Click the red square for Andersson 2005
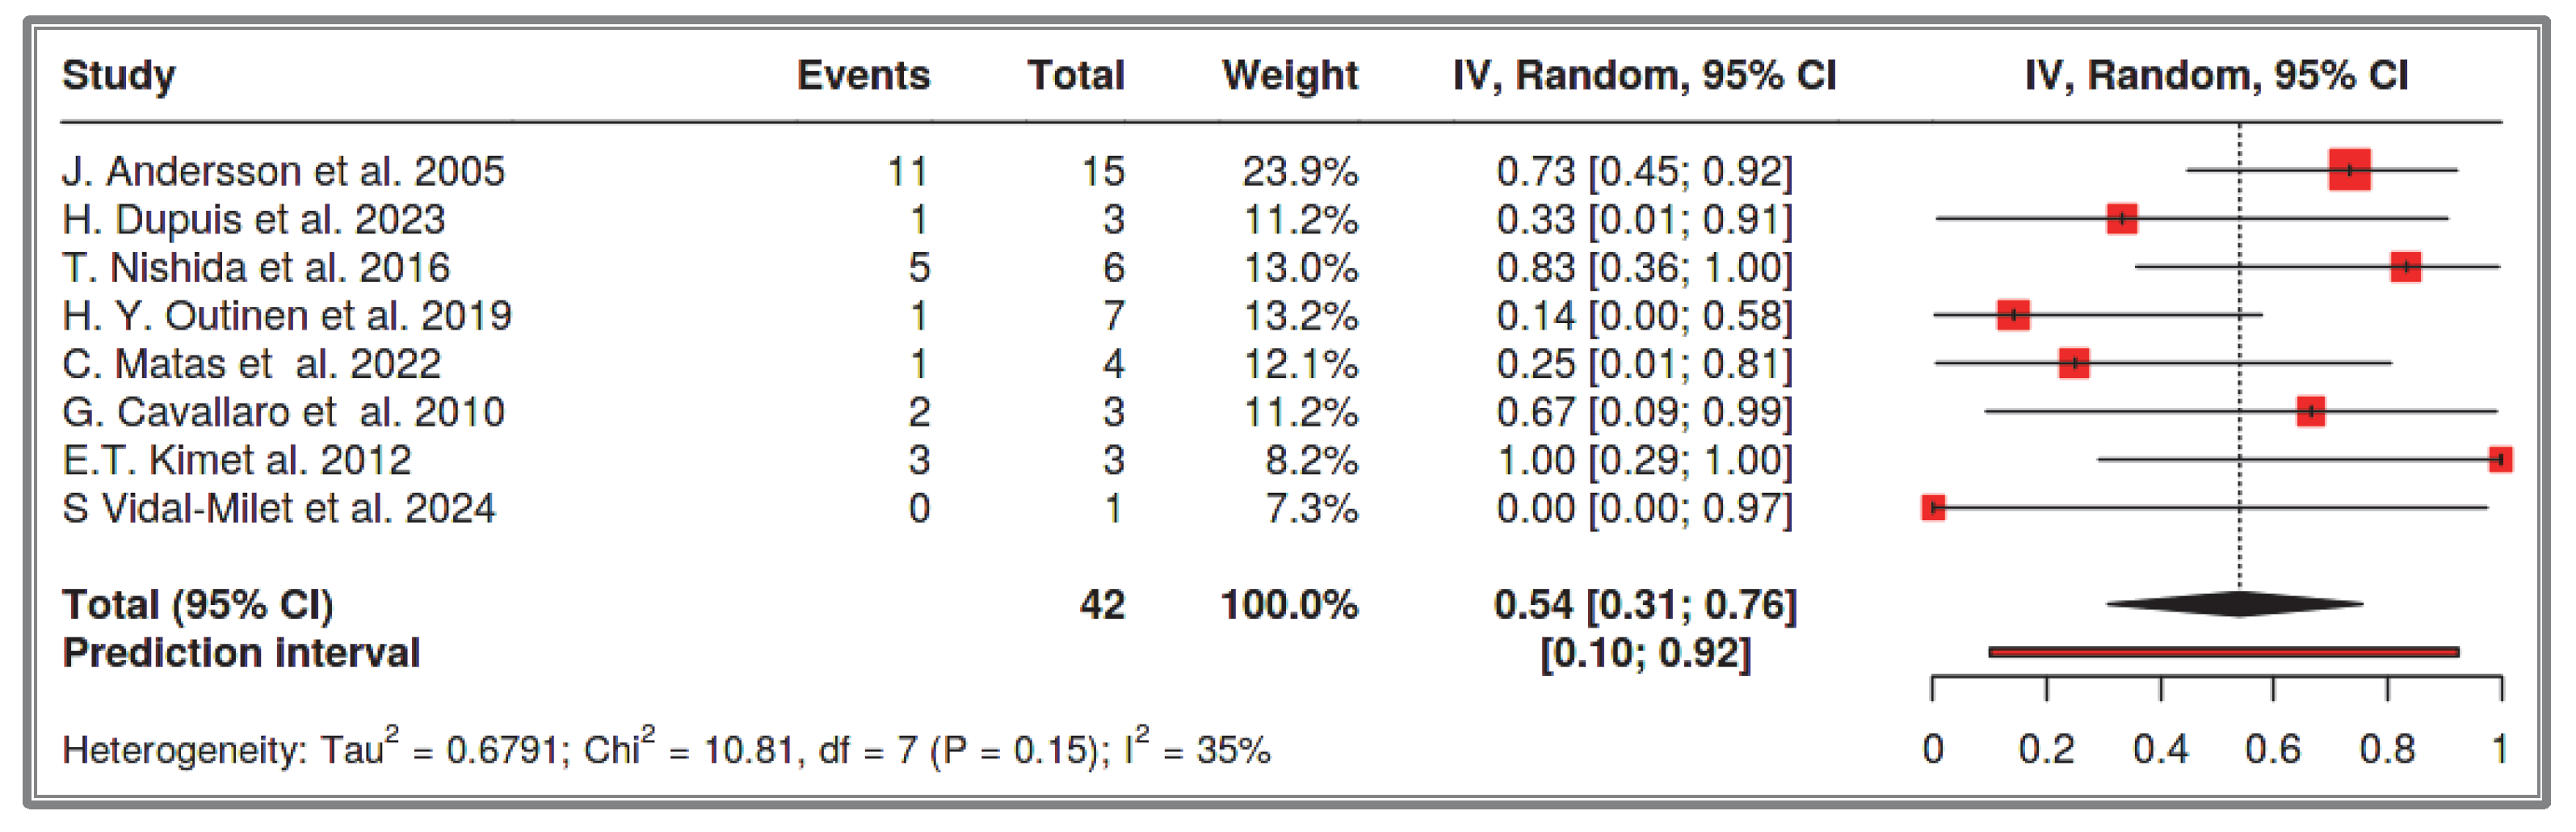This screenshot has height=832, width=2576. pyautogui.click(x=2349, y=169)
